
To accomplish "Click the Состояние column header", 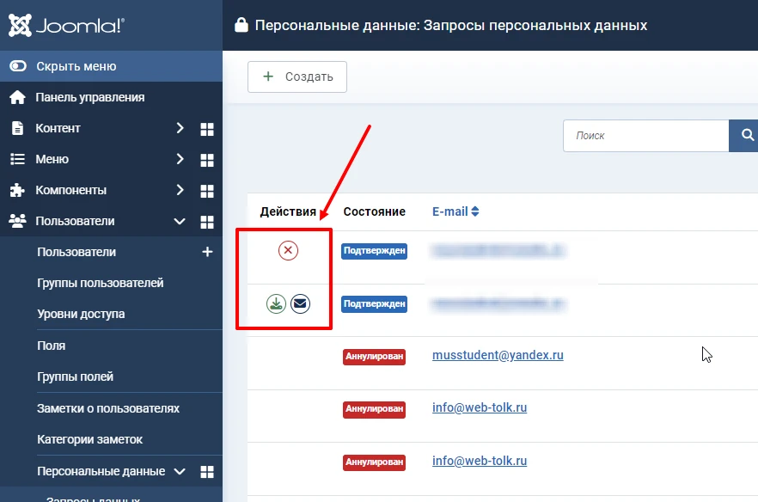I will click(x=374, y=211).
